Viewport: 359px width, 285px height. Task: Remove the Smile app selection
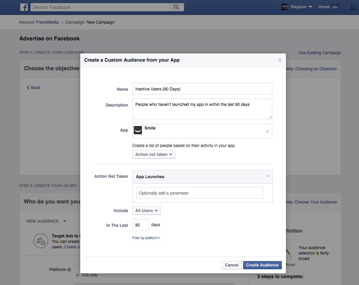267,131
